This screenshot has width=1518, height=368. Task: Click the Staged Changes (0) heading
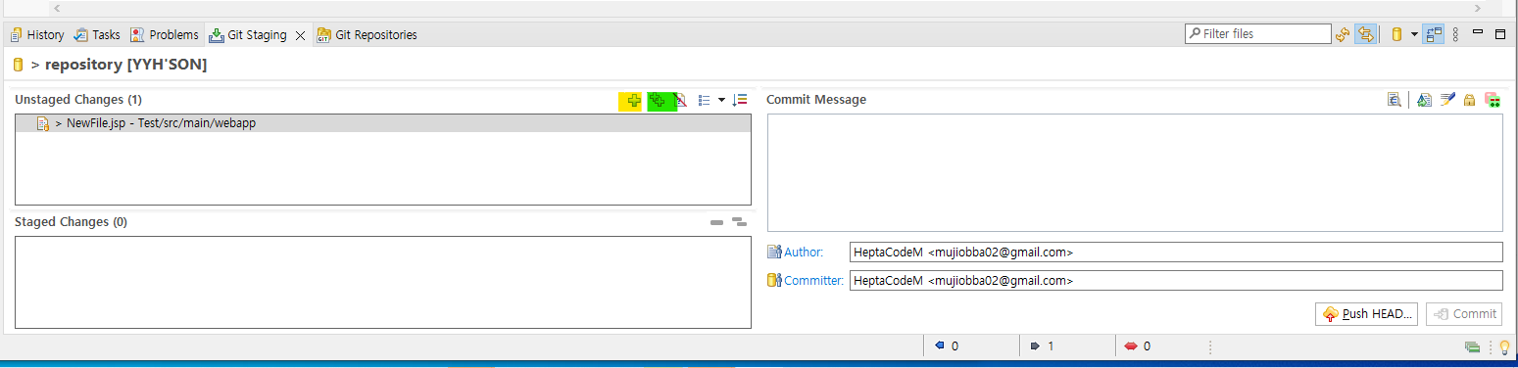point(71,222)
